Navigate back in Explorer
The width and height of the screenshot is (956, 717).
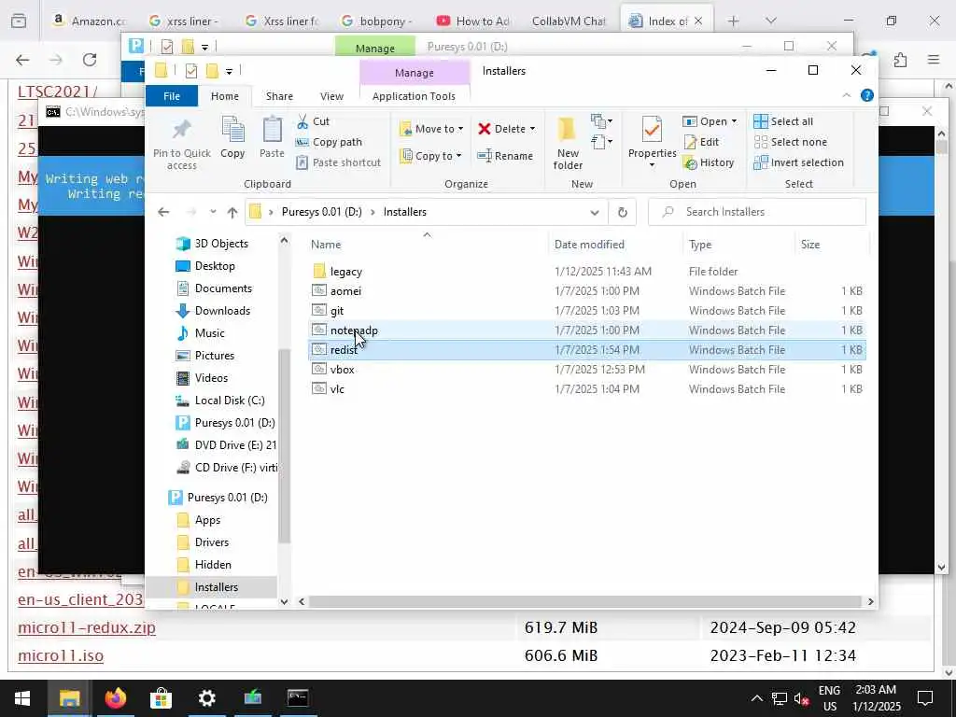click(x=163, y=212)
